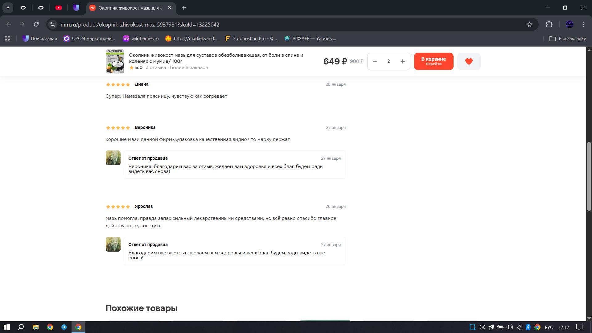Decrease quantity with minus button

tap(375, 61)
